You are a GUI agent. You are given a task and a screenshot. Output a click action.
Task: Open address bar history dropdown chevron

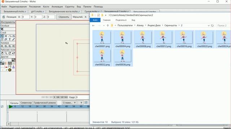point(209,25)
